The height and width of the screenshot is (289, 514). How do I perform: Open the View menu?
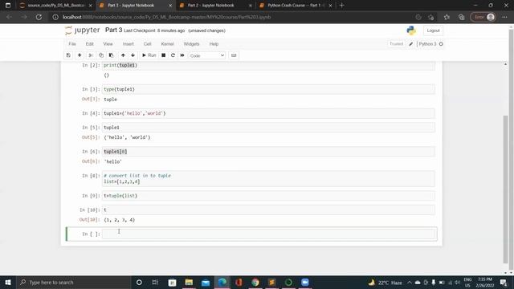108,44
